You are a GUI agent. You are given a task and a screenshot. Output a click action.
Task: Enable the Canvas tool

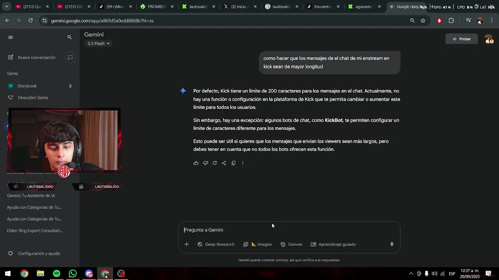(x=292, y=244)
